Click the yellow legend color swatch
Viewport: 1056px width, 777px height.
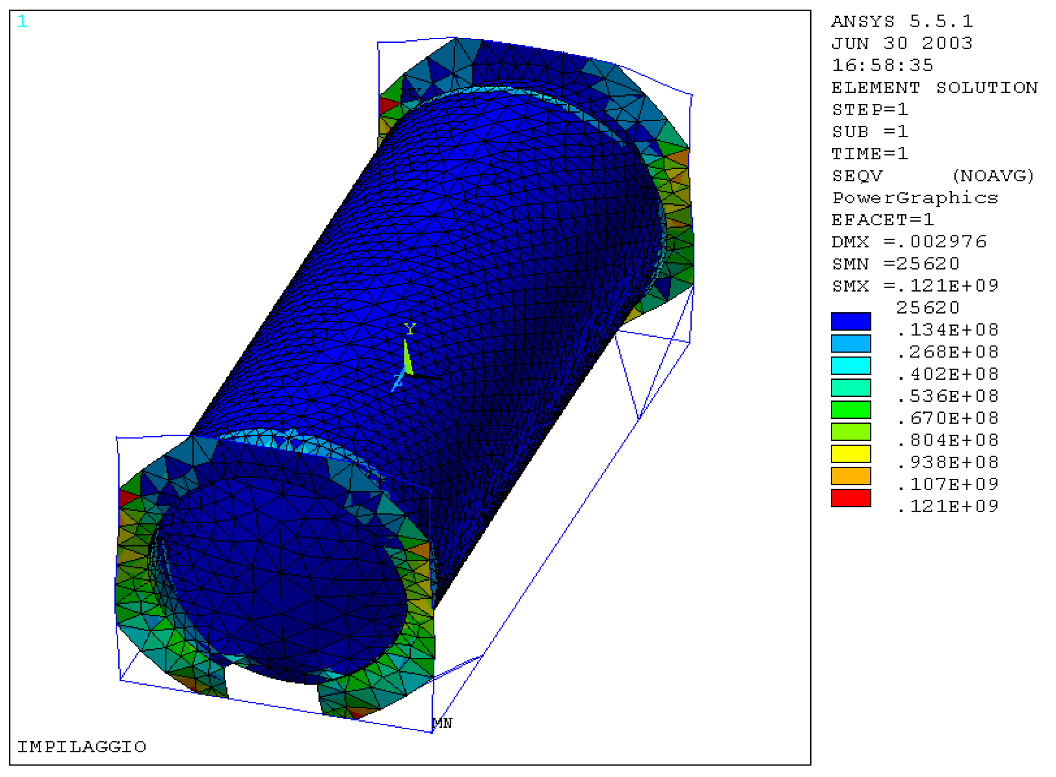tap(850, 454)
